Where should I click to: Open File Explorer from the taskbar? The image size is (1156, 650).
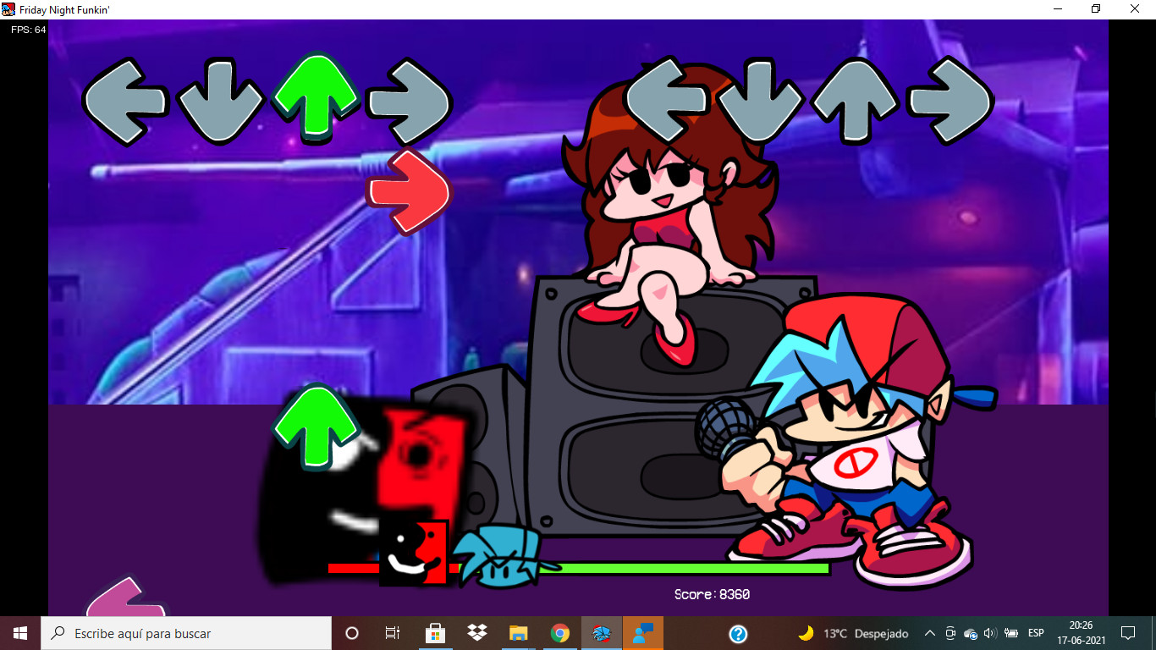(518, 633)
